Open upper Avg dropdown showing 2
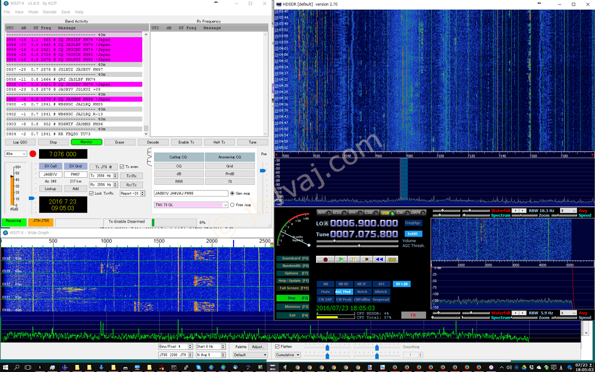This screenshot has width=595, height=372. (x=568, y=210)
